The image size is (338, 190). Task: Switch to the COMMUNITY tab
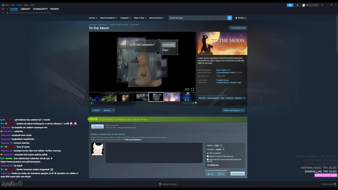click(x=40, y=9)
